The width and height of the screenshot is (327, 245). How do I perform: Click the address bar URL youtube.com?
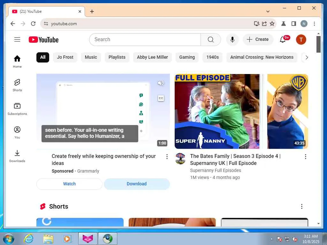64,24
